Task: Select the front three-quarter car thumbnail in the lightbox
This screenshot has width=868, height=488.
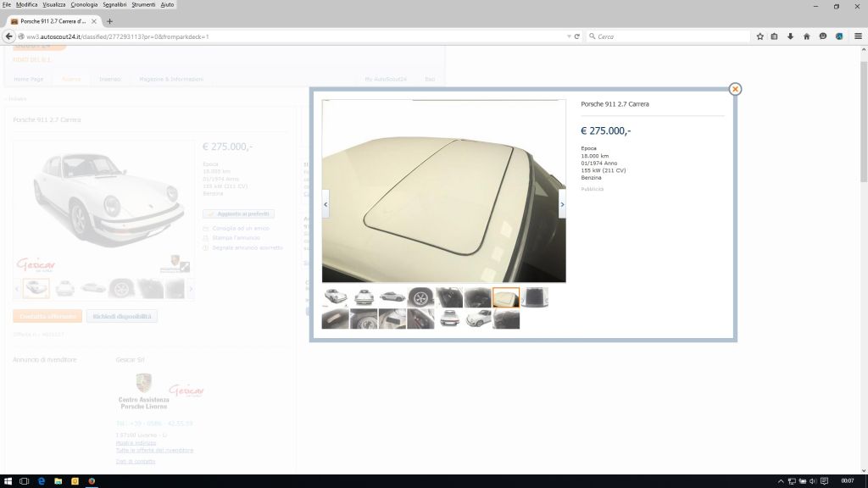Action: [x=336, y=297]
